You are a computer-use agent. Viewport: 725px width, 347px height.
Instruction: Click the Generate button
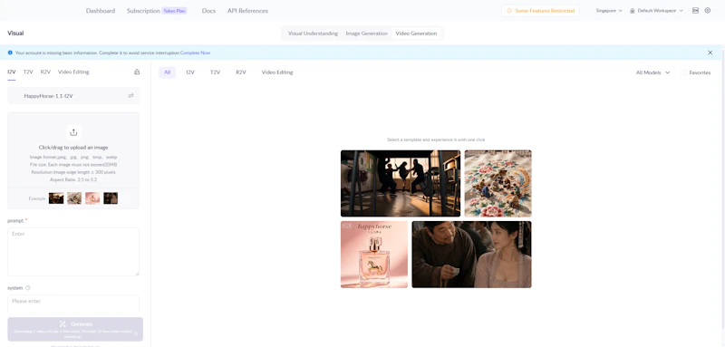point(75,329)
